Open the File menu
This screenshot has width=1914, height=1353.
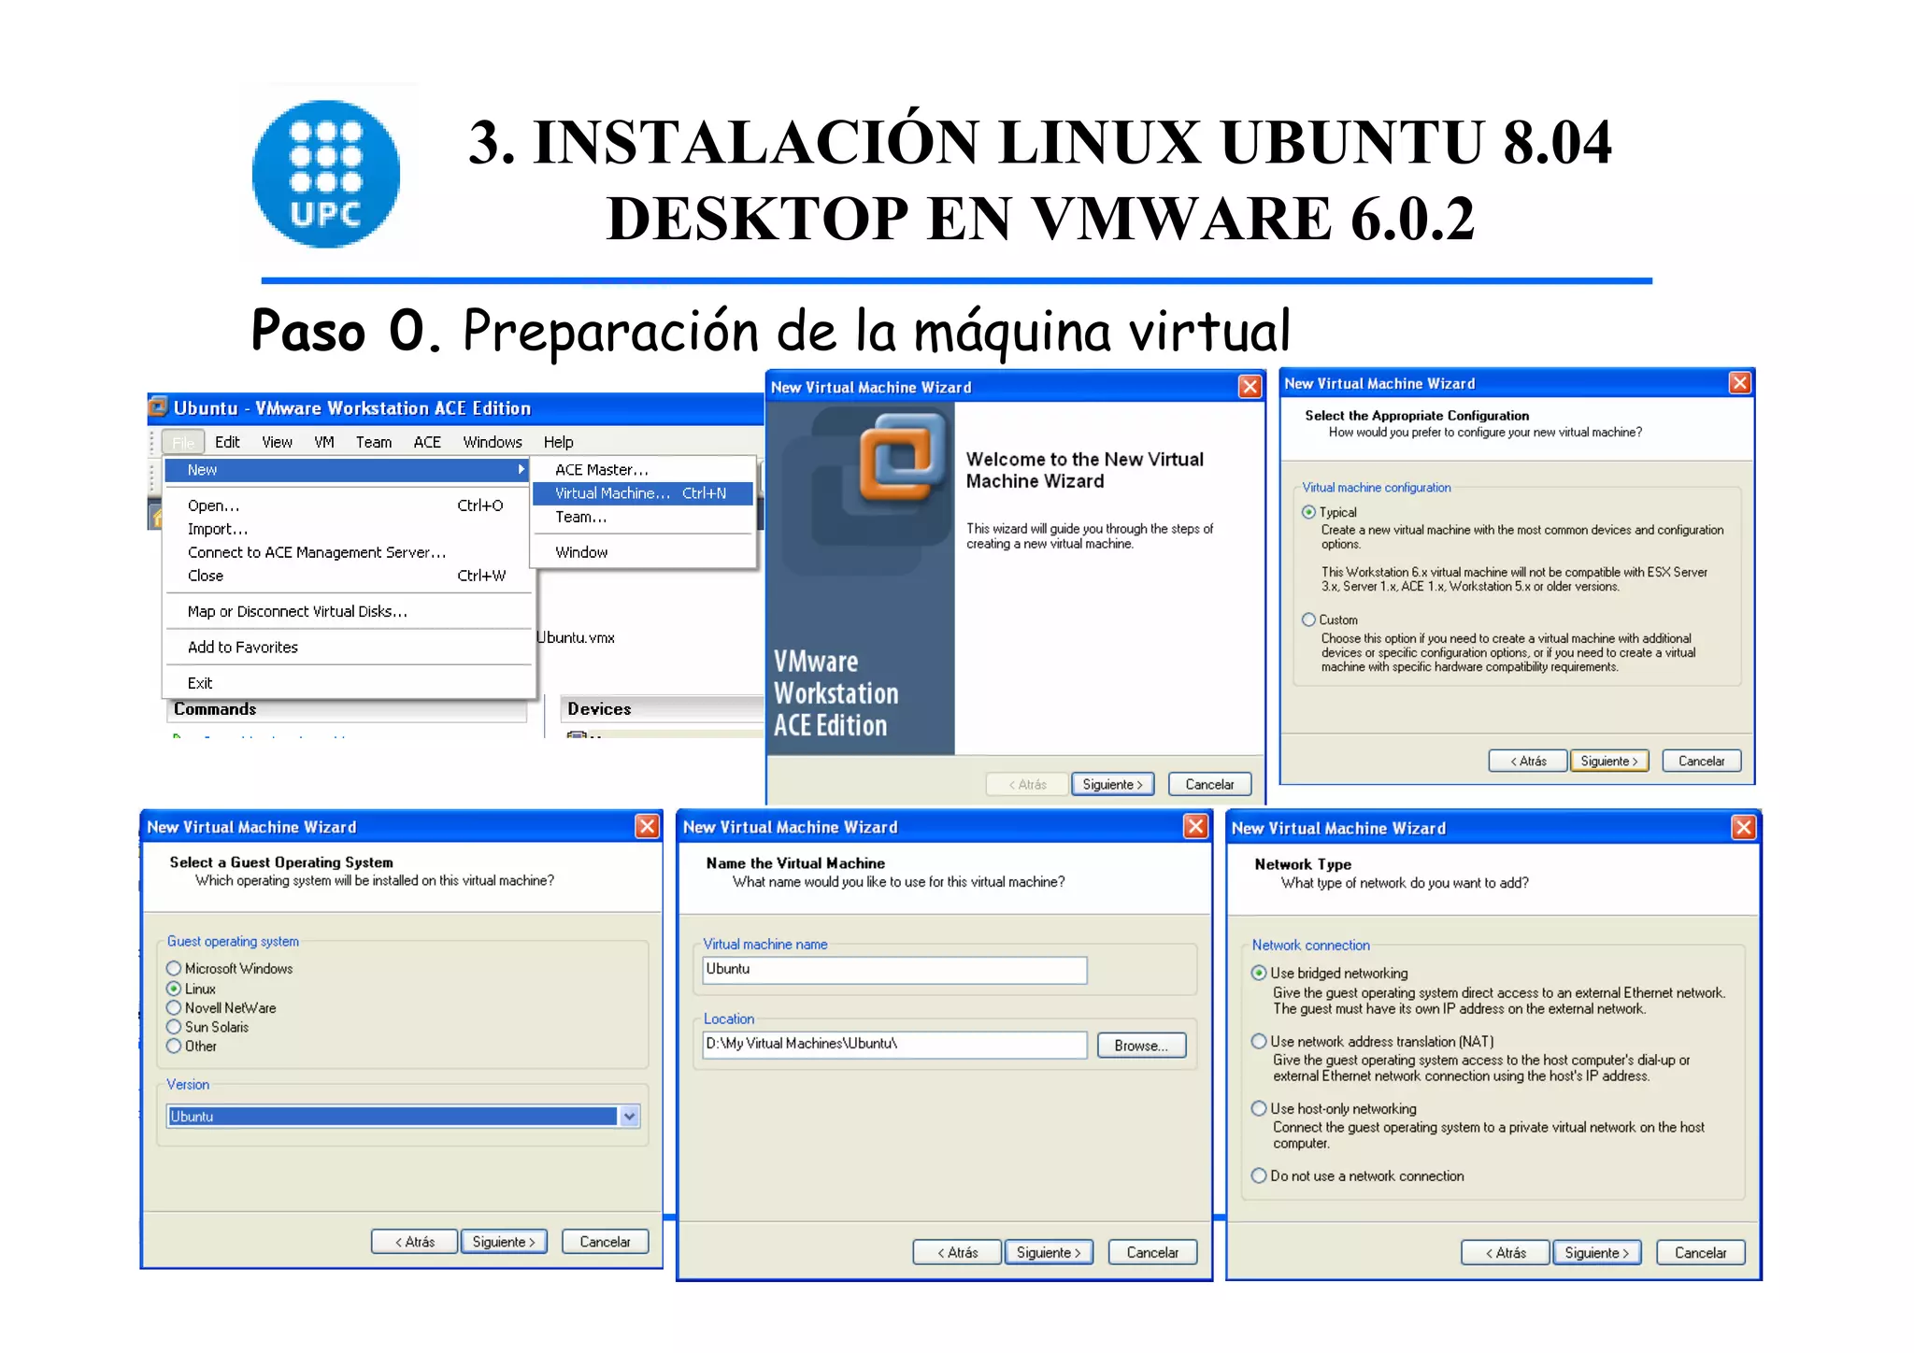click(x=184, y=442)
